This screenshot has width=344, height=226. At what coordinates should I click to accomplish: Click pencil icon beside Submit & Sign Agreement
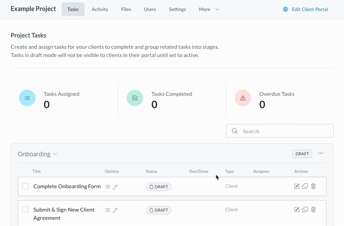coord(115,210)
